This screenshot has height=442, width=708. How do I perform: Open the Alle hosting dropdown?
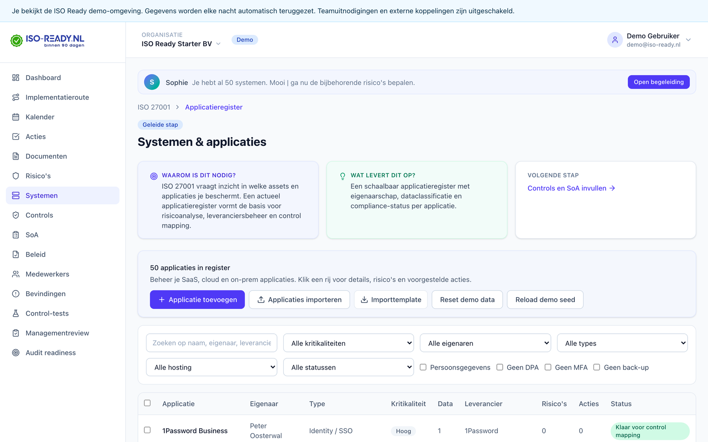point(212,367)
